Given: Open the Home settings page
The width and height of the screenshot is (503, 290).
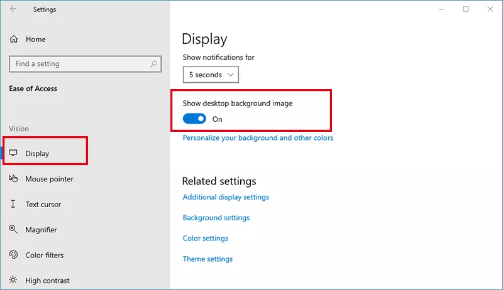Looking at the screenshot, I should 36,40.
